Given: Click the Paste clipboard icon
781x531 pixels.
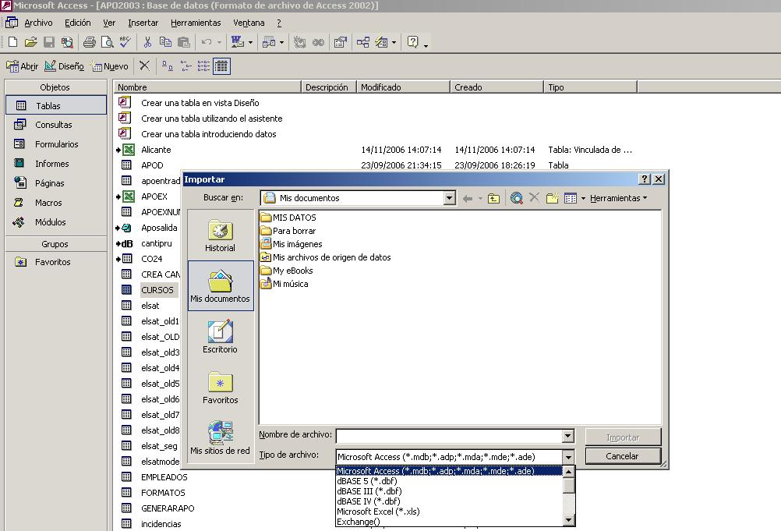Looking at the screenshot, I should (184, 42).
